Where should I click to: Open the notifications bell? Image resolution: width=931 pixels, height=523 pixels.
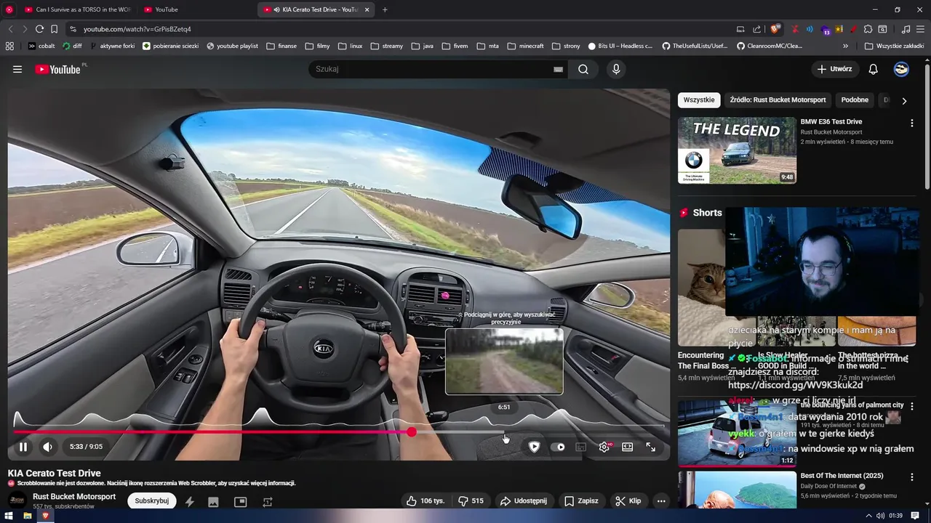(874, 69)
